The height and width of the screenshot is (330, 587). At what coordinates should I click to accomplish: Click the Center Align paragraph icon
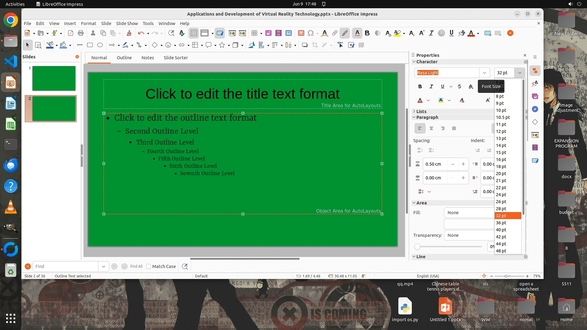coord(431,128)
